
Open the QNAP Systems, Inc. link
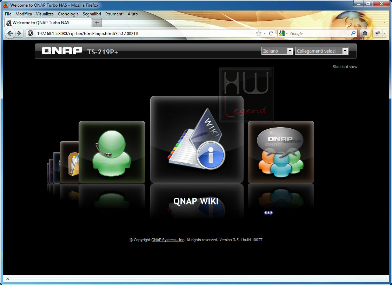pyautogui.click(x=168, y=240)
